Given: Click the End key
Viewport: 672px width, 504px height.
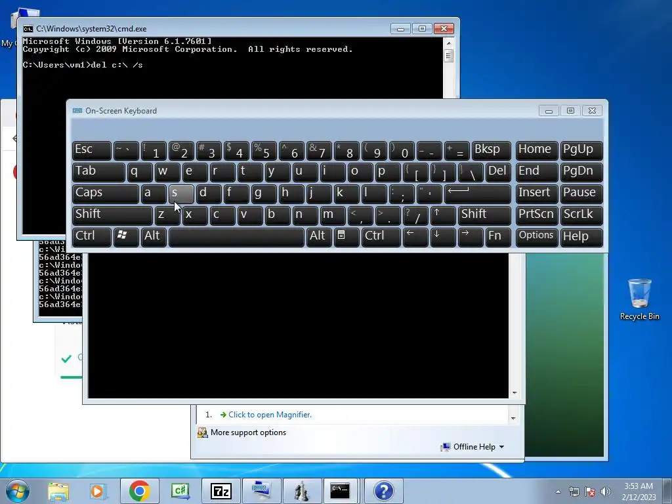Looking at the screenshot, I should pos(537,173).
